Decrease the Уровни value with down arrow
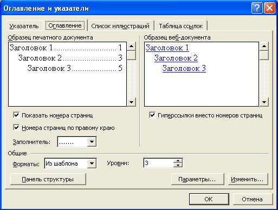The image size is (278, 210). point(178,165)
